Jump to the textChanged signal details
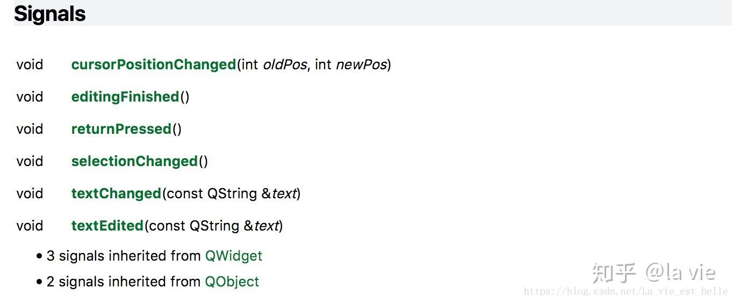Image resolution: width=734 pixels, height=302 pixels. (116, 194)
